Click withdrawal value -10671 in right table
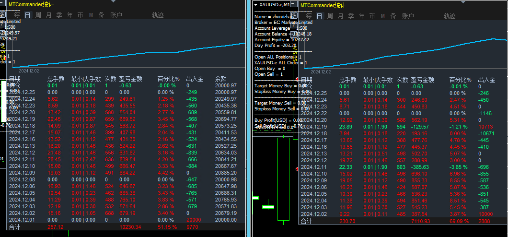508x237 pixels. (x=486, y=133)
